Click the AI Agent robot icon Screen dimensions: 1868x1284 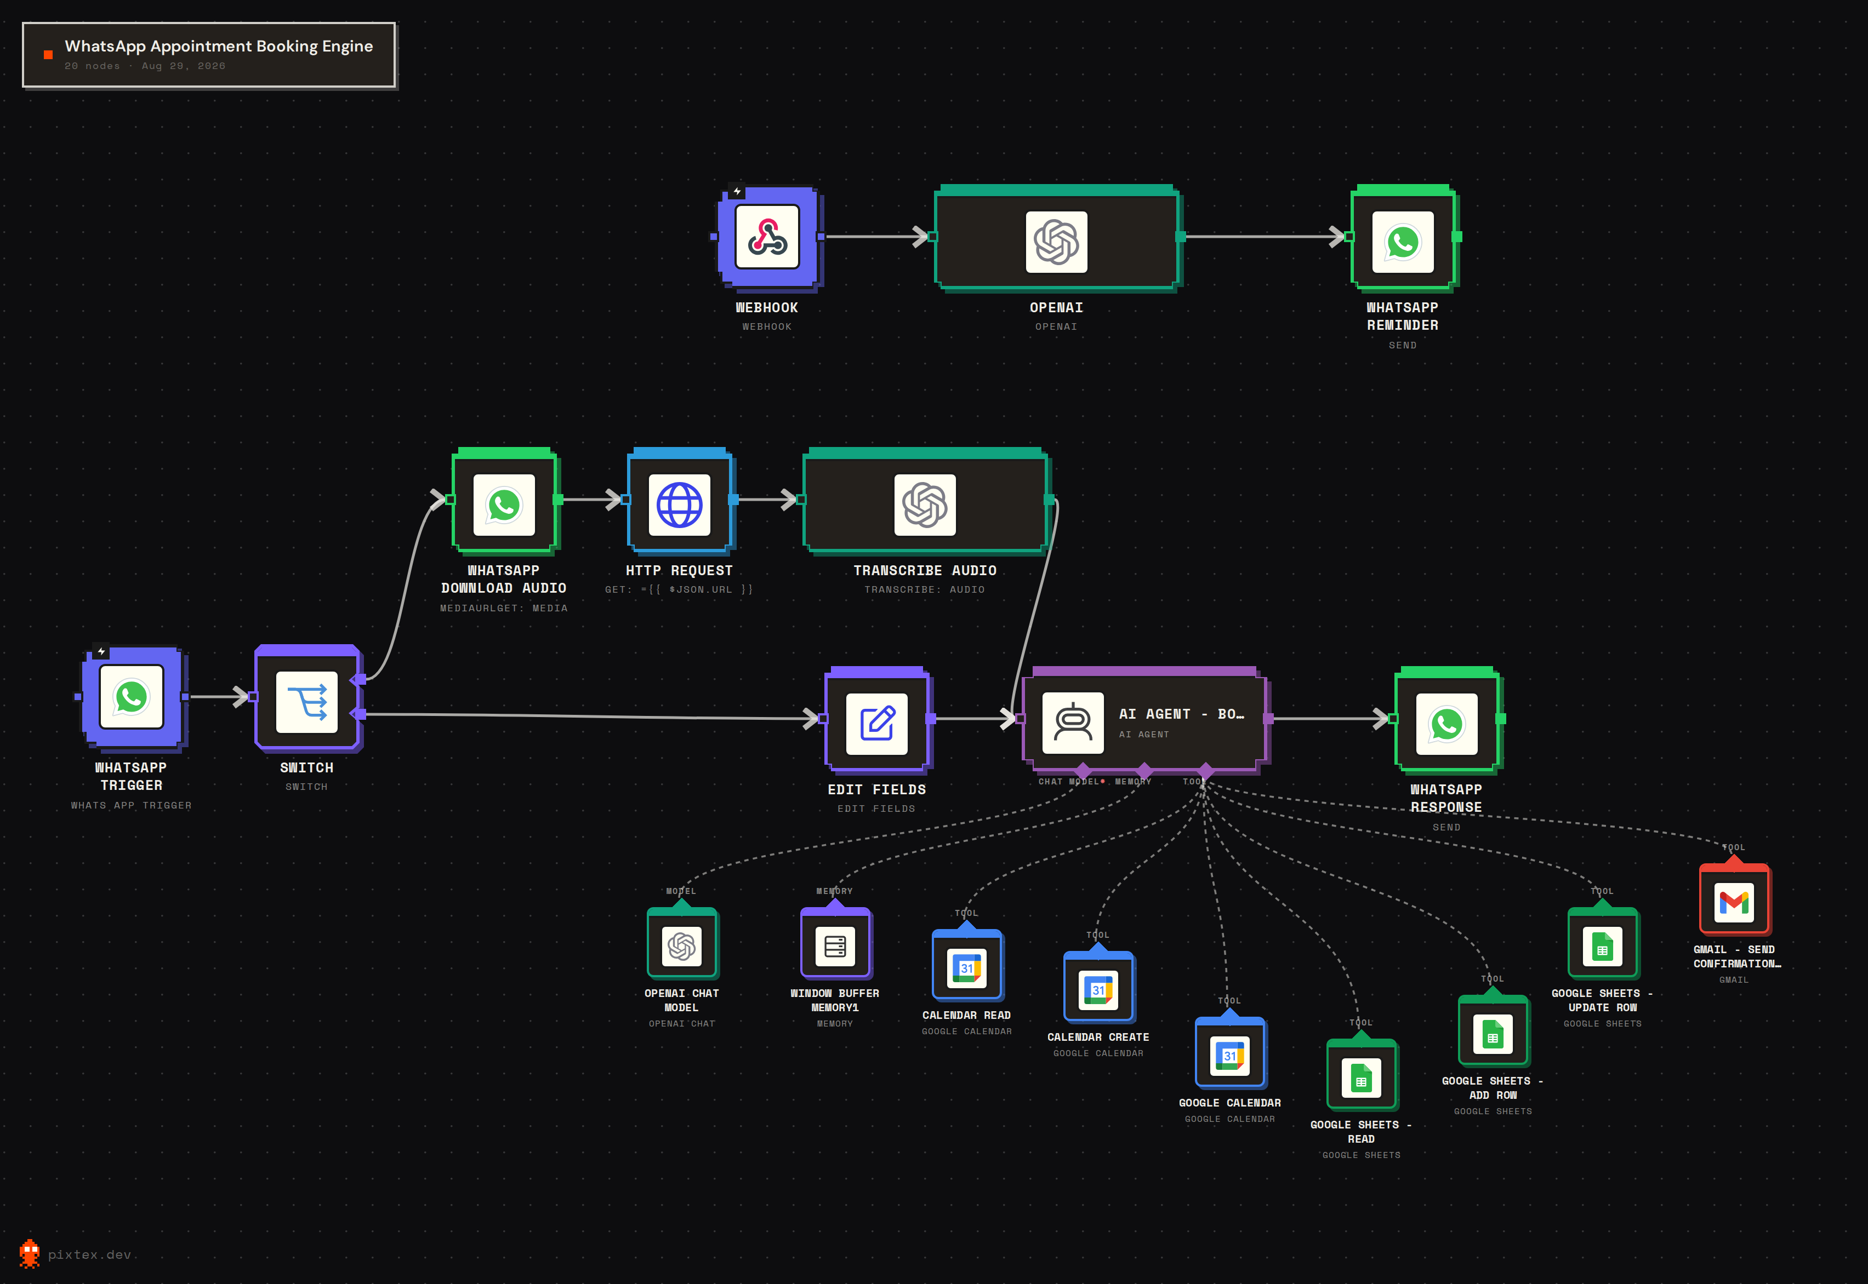click(x=1073, y=723)
